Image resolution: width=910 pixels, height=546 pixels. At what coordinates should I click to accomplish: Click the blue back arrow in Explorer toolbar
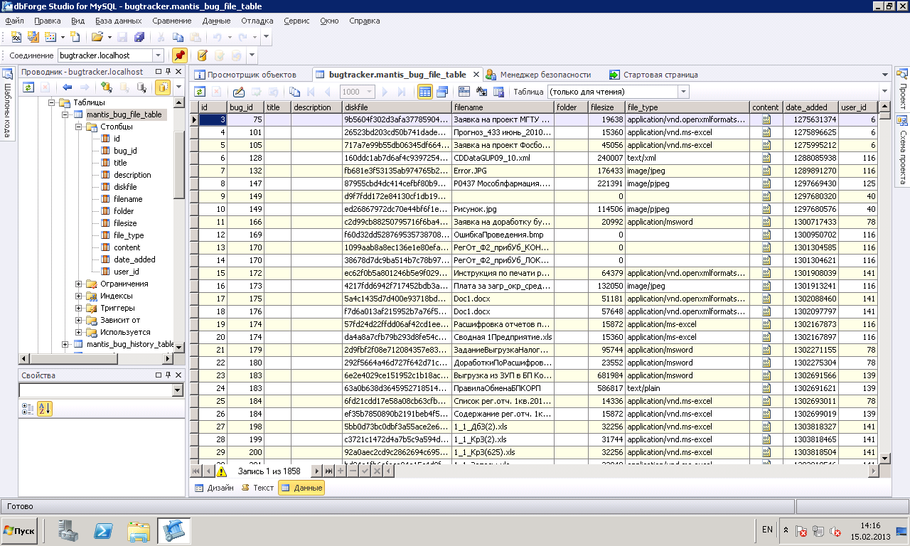click(68, 87)
